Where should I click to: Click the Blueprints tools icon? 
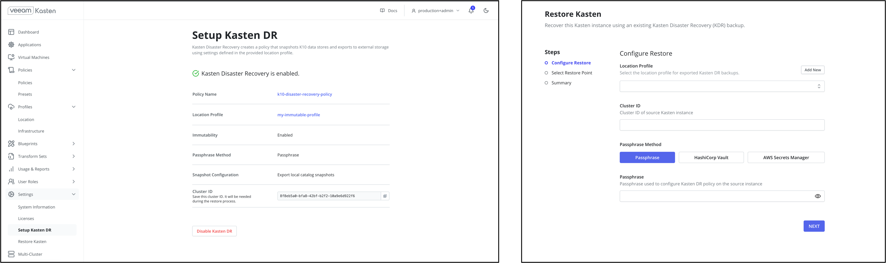coord(11,144)
